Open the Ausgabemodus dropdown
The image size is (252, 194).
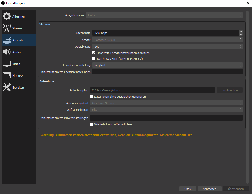pyautogui.click(x=164, y=15)
